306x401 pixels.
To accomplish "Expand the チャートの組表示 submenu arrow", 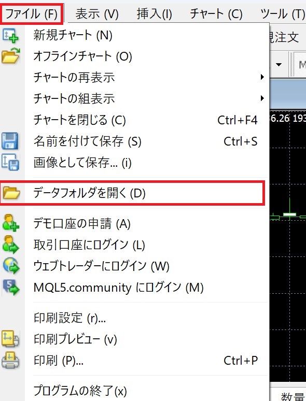I will point(262,98).
